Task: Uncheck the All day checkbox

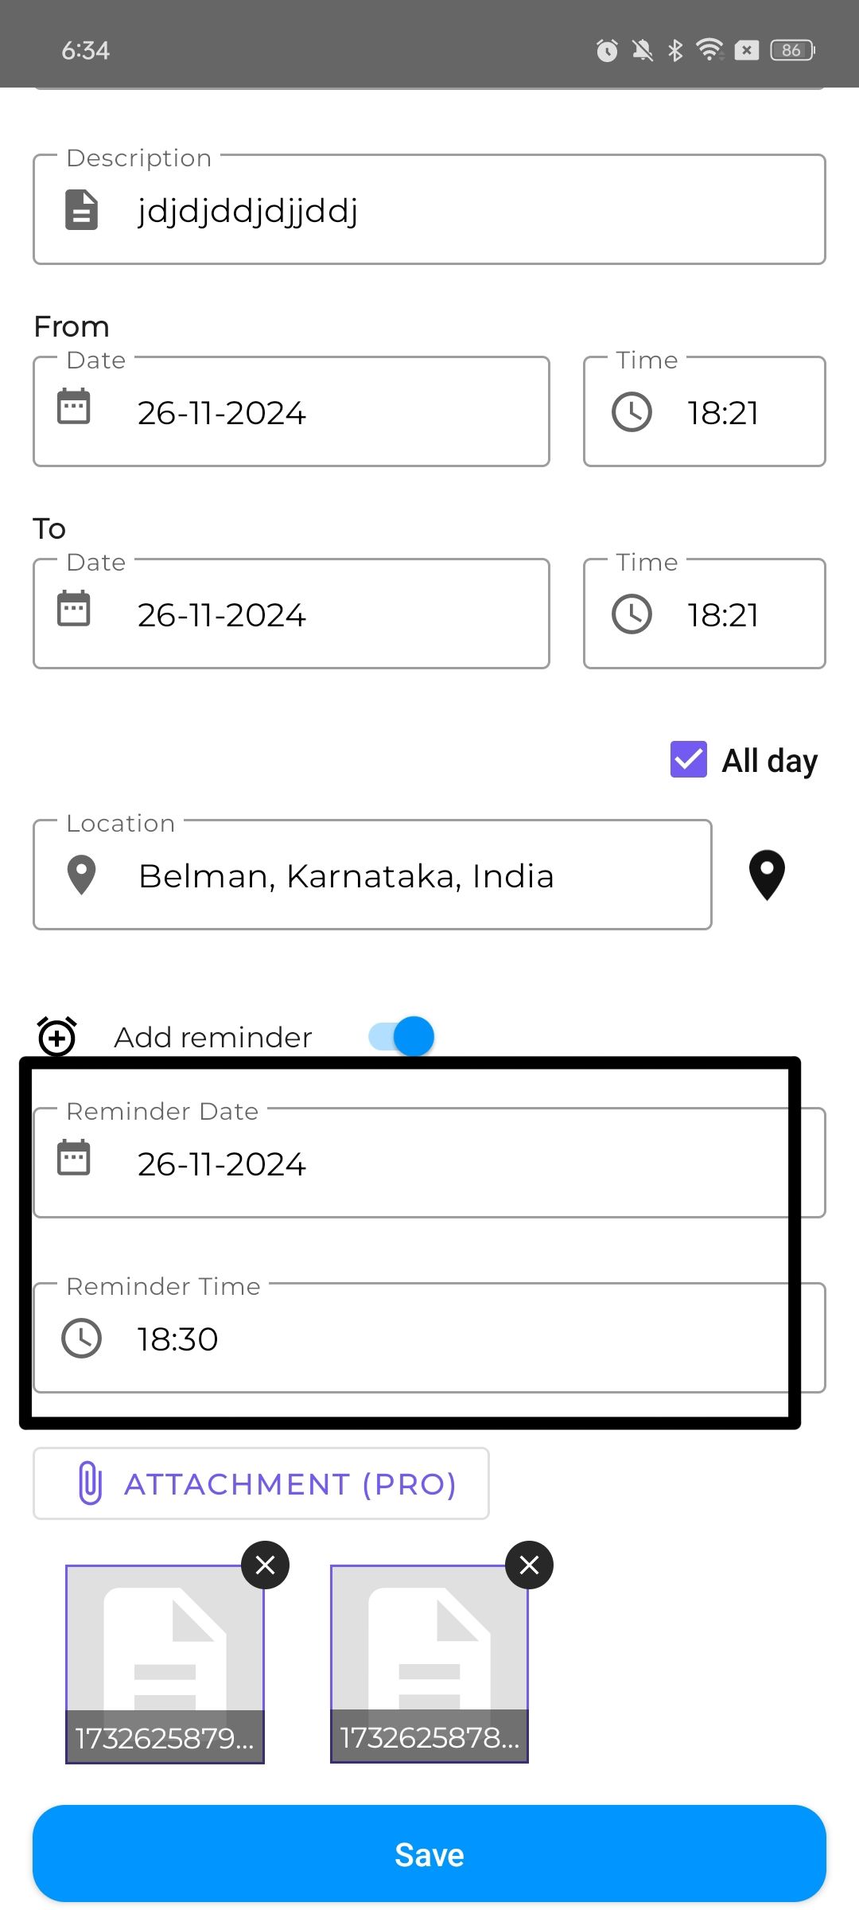Action: point(689,759)
